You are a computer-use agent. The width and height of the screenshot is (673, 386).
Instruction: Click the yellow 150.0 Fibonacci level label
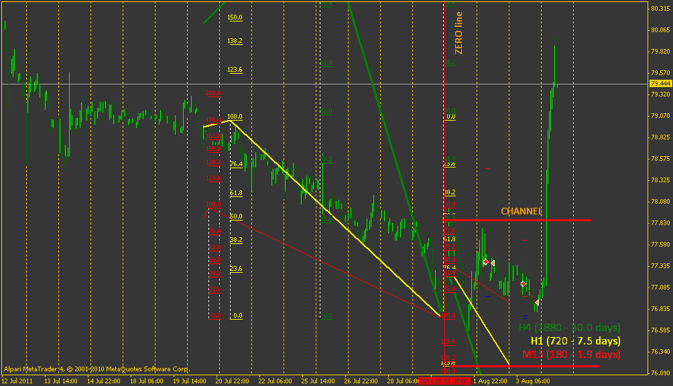point(235,17)
